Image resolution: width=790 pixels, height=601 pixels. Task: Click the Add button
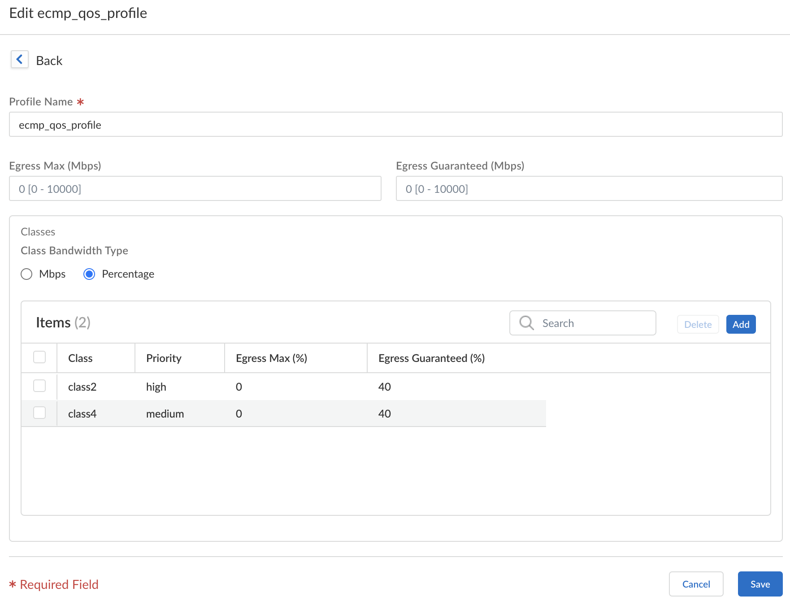point(741,324)
